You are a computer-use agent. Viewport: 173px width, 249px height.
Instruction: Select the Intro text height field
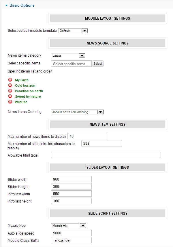[x=71, y=201]
